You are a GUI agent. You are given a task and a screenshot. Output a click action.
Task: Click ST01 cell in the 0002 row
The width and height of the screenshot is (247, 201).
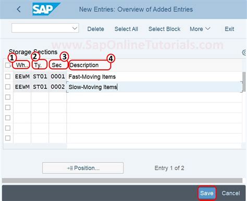tap(40, 86)
